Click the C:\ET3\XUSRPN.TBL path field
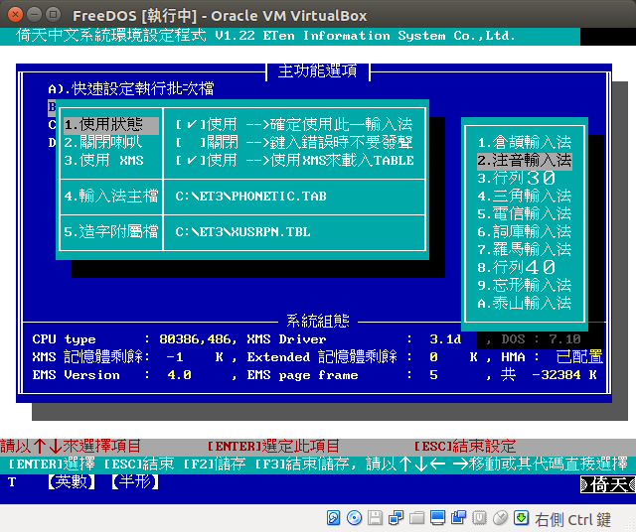Screen dimensions: 636x532 tap(242, 232)
